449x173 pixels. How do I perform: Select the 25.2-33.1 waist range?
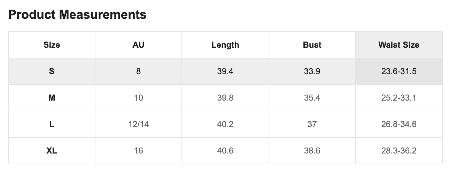tap(399, 98)
